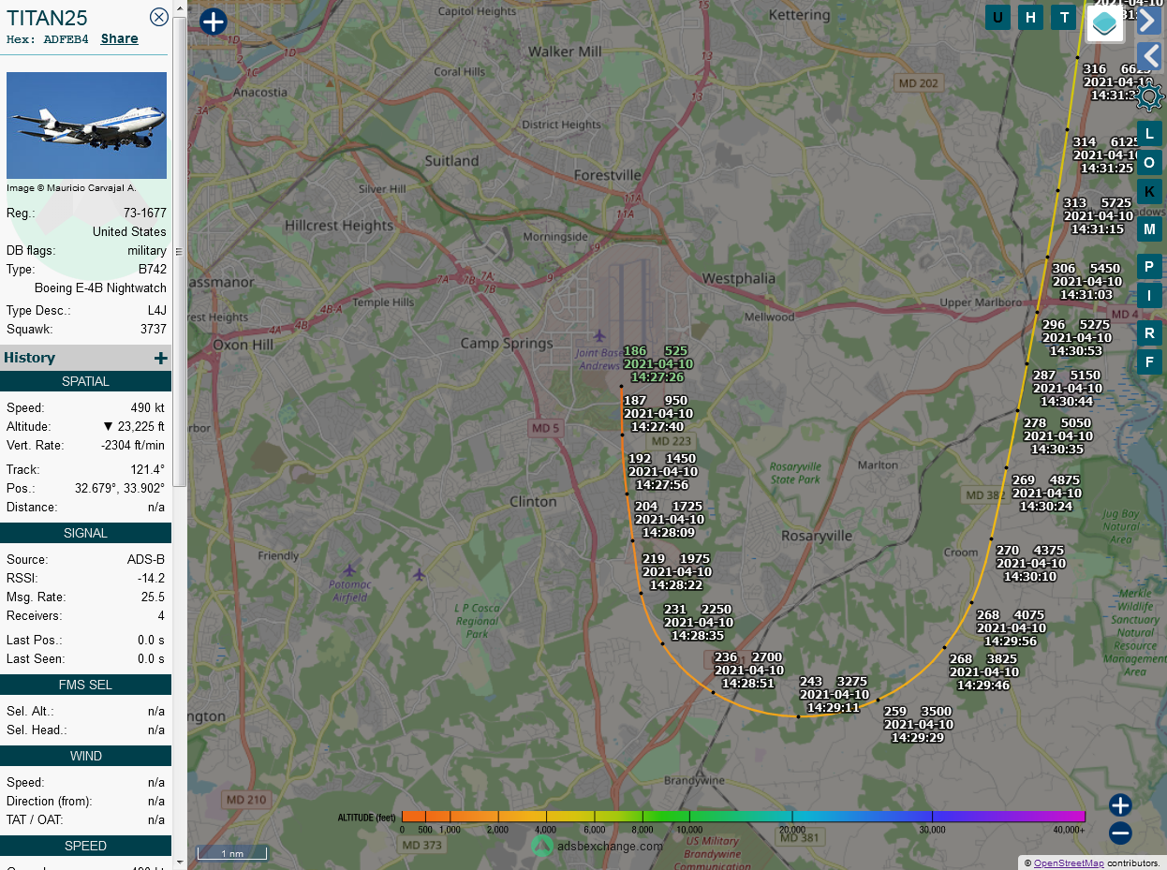
Task: Click the position 32.679°, 33.902°
Action: coord(120,489)
